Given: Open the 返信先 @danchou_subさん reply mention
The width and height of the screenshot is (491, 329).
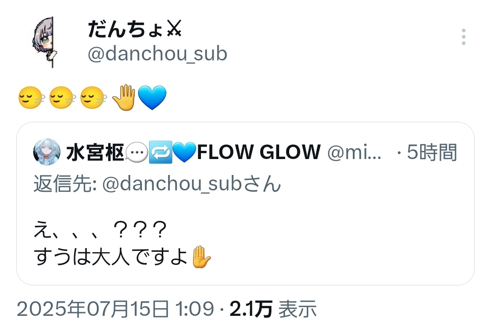Looking at the screenshot, I should click(x=157, y=184).
